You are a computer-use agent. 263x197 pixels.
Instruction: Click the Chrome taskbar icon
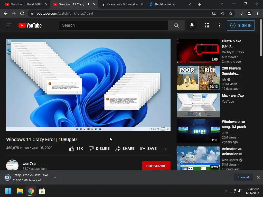[x=31, y=191]
